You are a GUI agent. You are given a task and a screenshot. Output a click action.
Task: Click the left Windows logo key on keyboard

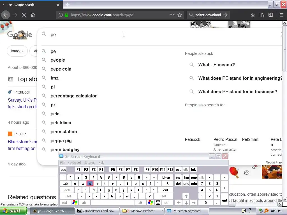click(x=75, y=202)
